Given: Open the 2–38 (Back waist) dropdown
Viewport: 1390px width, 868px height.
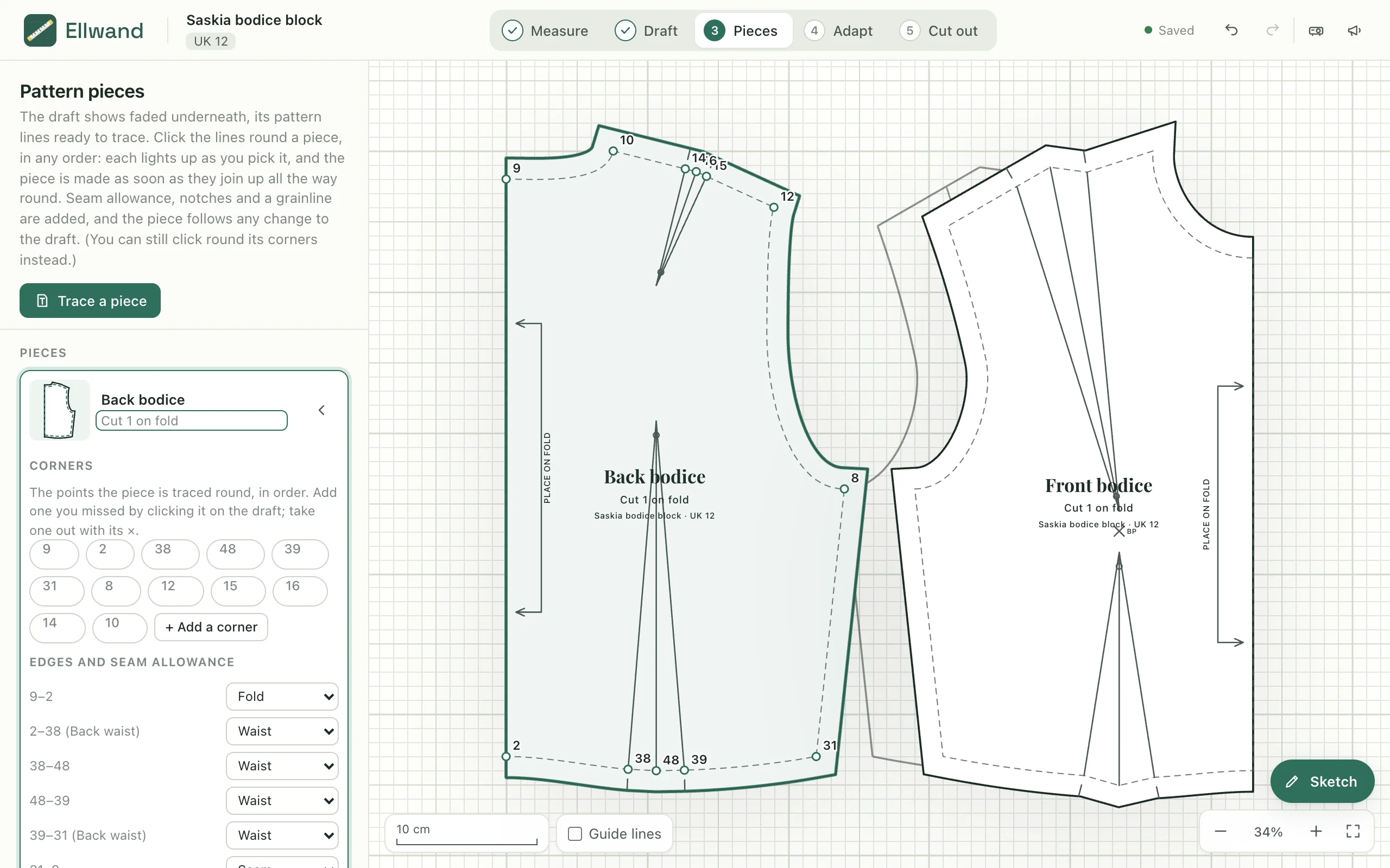Looking at the screenshot, I should pos(282,731).
